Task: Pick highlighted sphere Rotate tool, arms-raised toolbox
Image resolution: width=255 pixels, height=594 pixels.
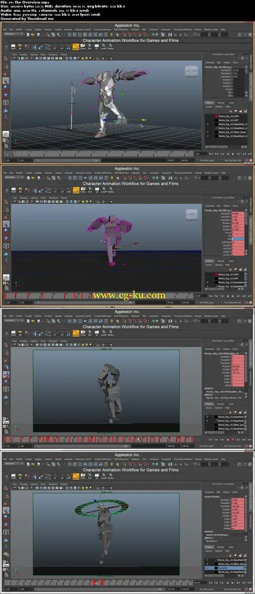Action: [x=5, y=374]
